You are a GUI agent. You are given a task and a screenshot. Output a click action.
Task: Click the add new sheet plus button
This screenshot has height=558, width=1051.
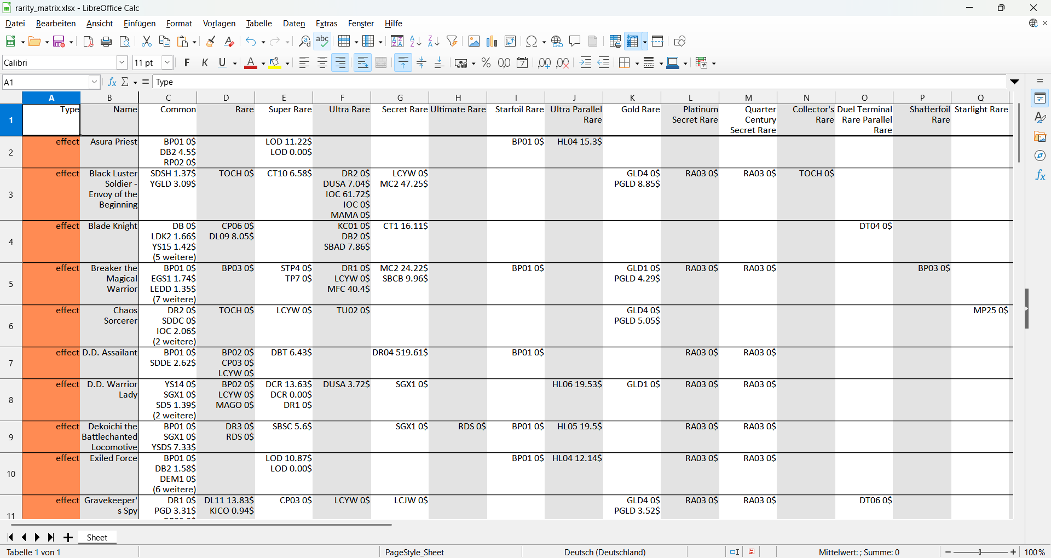tap(68, 537)
